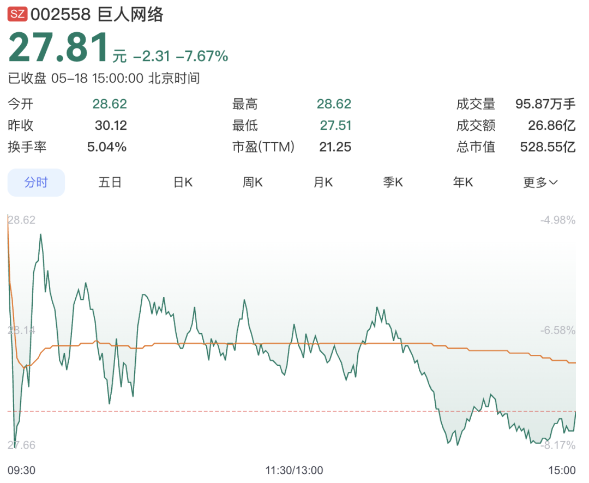Switch to 年K yearly chart
The image size is (589, 483).
click(463, 183)
